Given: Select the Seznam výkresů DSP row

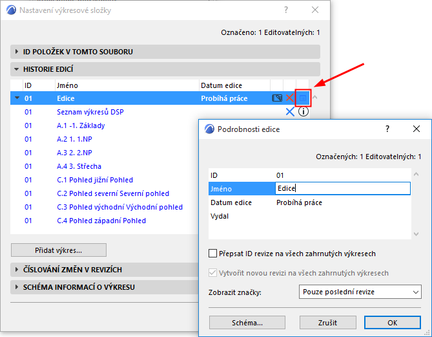Looking at the screenshot, I should tap(159, 112).
